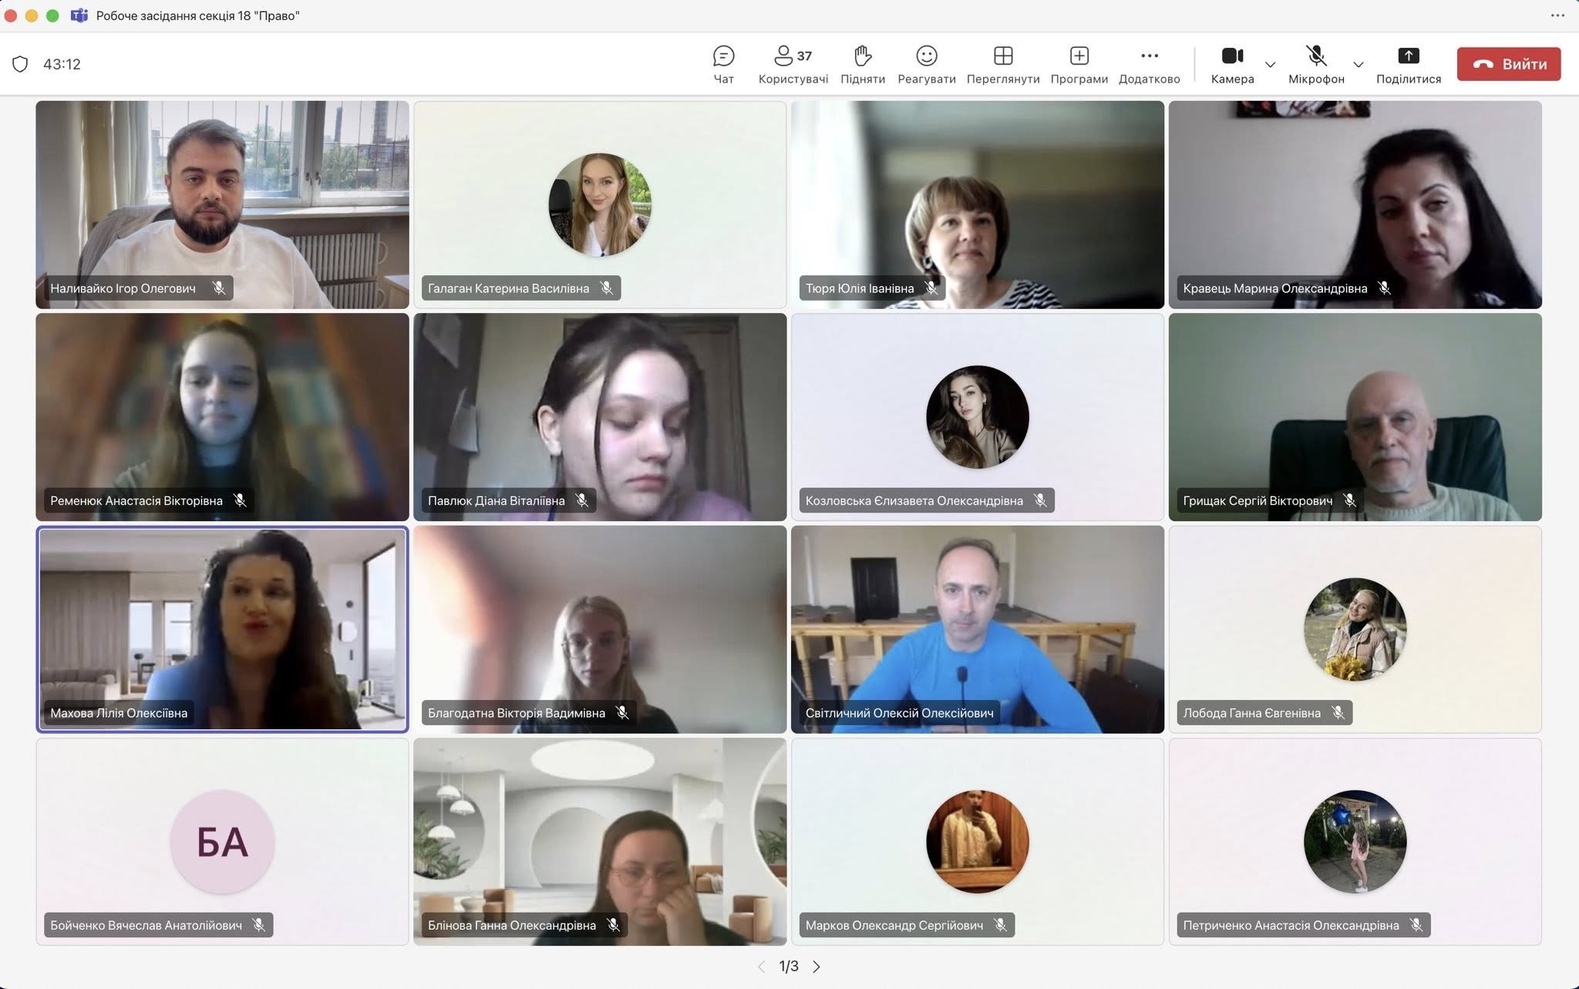The height and width of the screenshot is (989, 1579).
Task: Click muted mic icon for Петриченко Анастасія Олександрівна
Action: (x=1416, y=925)
